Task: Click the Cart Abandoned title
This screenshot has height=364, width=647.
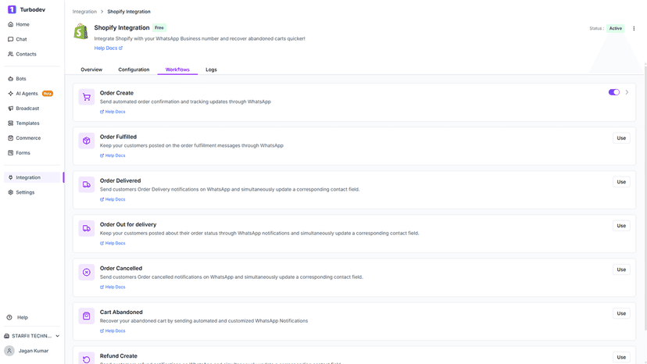Action: point(121,312)
